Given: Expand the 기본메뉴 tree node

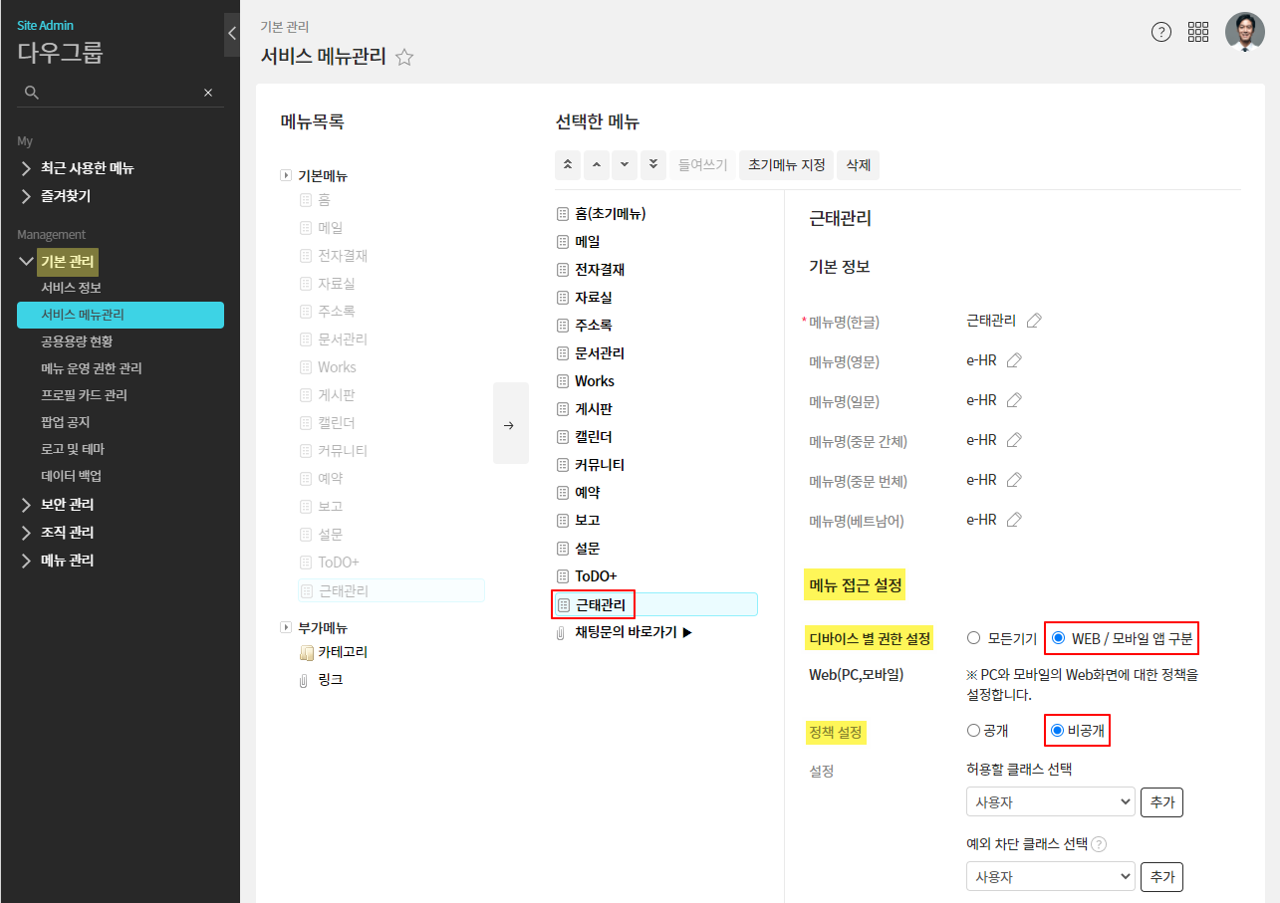Looking at the screenshot, I should pos(286,176).
